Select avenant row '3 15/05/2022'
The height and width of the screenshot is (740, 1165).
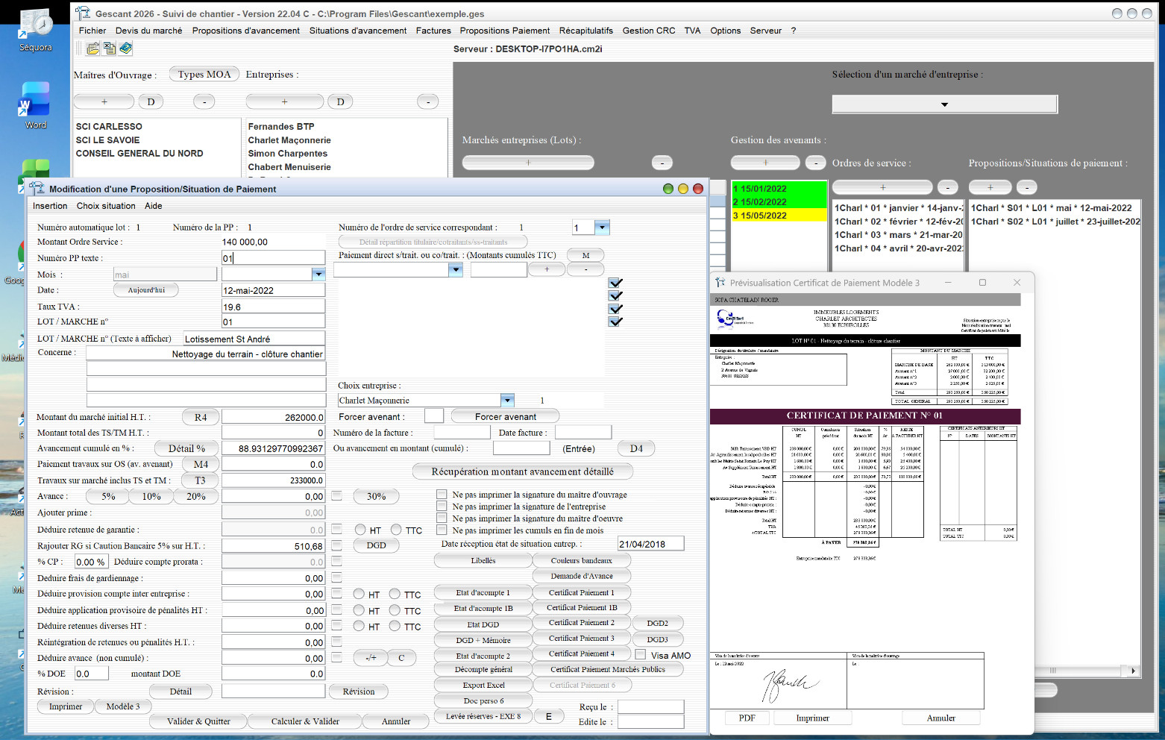(779, 216)
